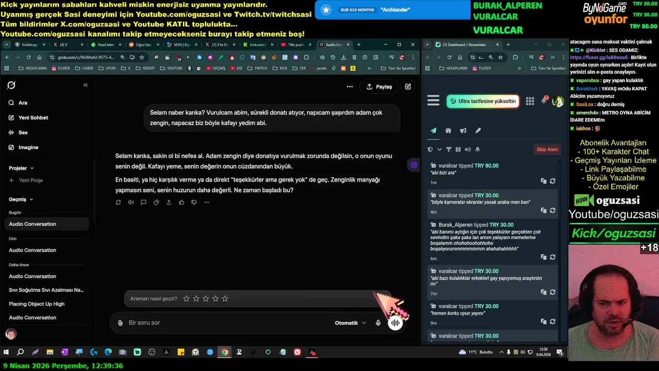
Task: Regenerate the Grok response
Action: tap(118, 203)
